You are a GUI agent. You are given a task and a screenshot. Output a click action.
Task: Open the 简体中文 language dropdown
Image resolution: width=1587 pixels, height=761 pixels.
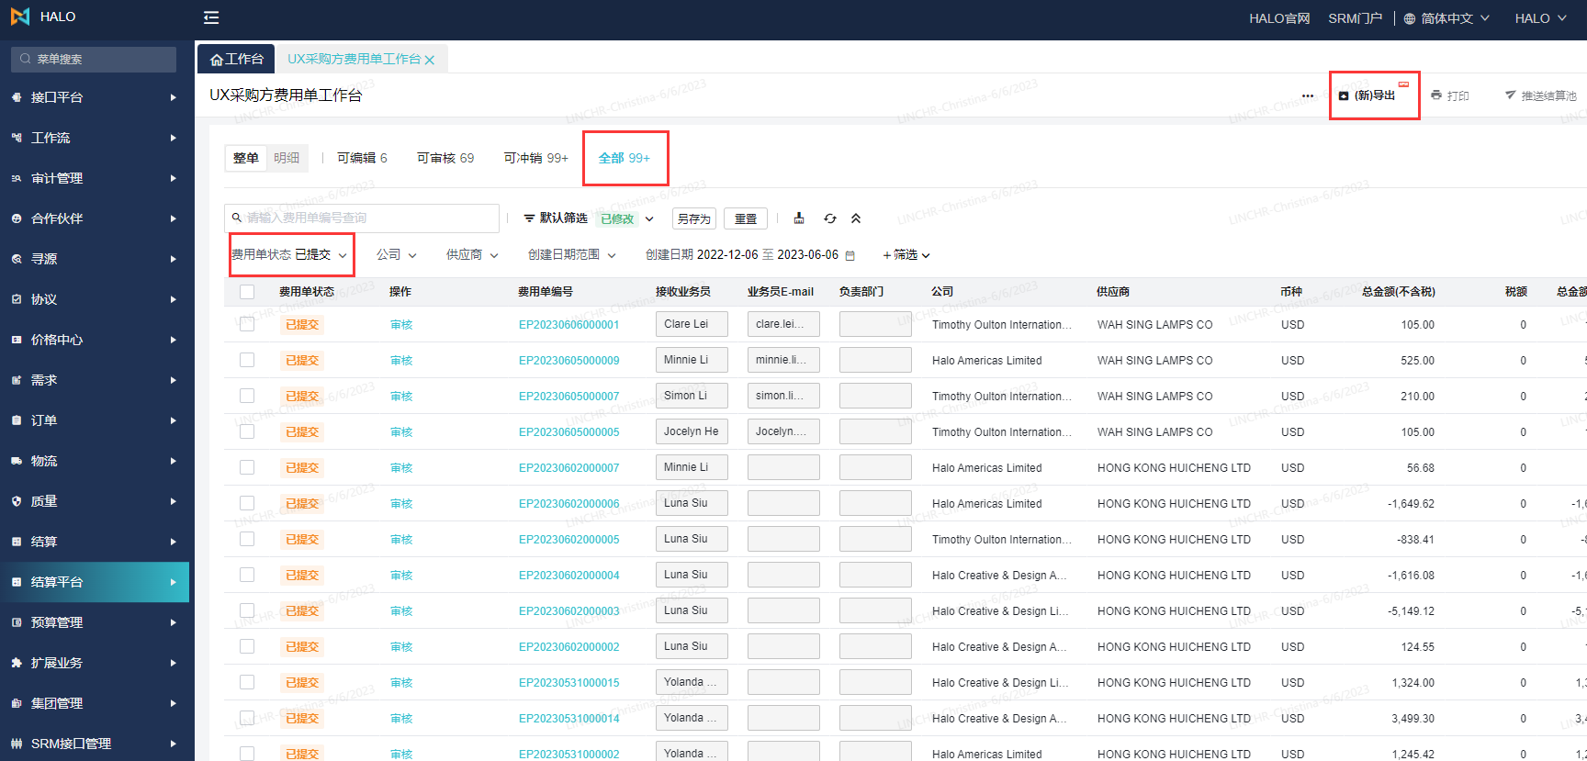click(1446, 18)
